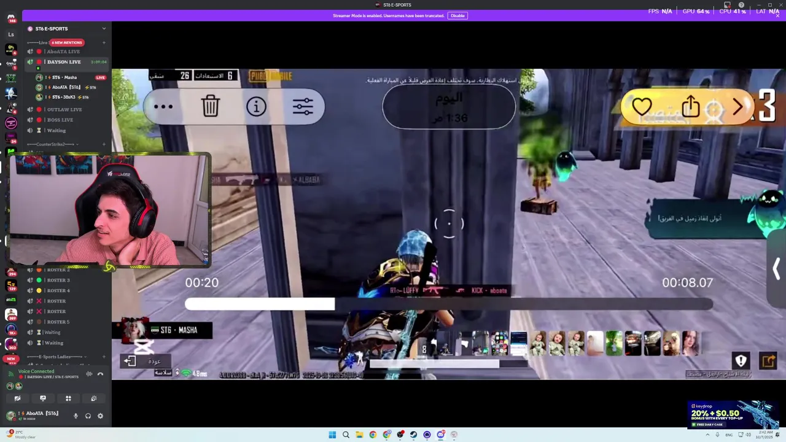
Task: Toggle the camera off button in voice panel
Action: click(17, 398)
